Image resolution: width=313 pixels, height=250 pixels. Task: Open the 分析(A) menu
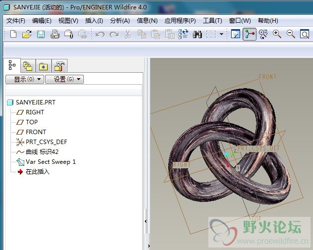pos(120,21)
